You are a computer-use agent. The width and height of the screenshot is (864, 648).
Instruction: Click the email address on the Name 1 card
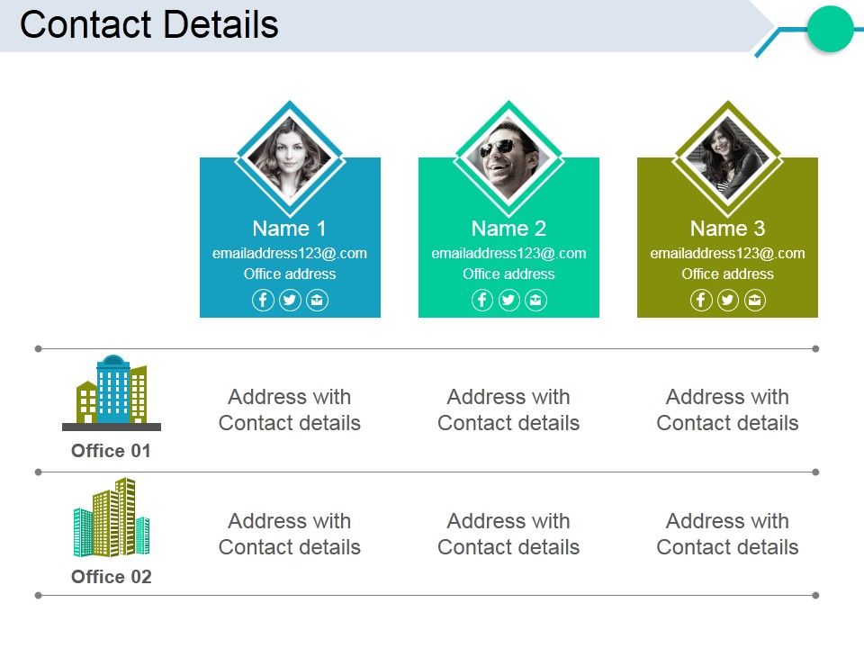pos(290,254)
